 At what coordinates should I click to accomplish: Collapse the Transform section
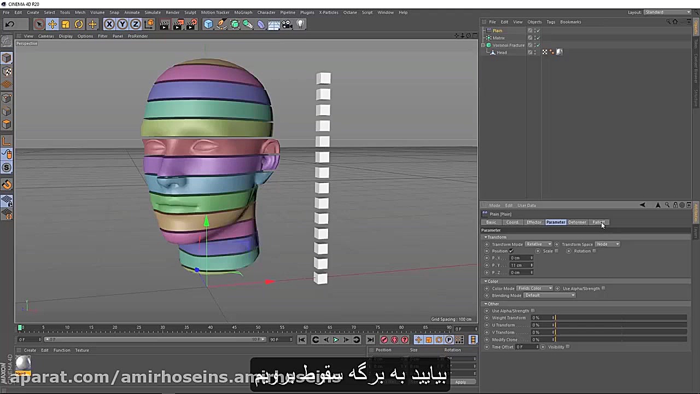pyautogui.click(x=486, y=237)
